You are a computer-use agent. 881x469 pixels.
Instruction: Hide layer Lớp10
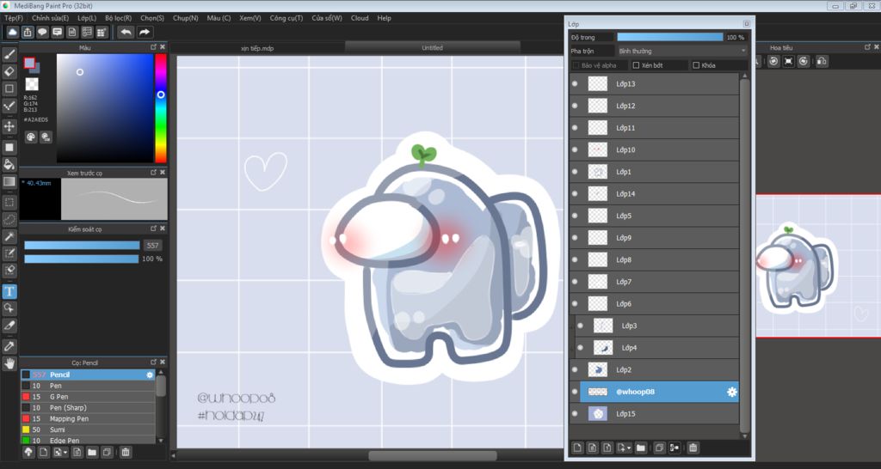coord(575,149)
